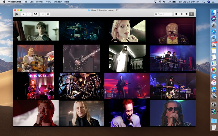Click the Search field in the toolbar
The width and height of the screenshot is (218, 136).
(163, 14)
